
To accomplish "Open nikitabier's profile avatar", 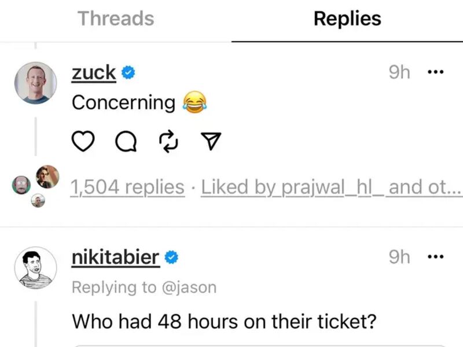I will pos(35,267).
